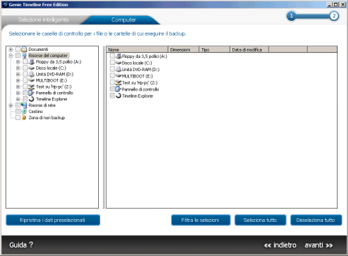Click Ripristina i dati preselezionati button
Image resolution: width=348 pixels, height=256 pixels.
coord(53,220)
